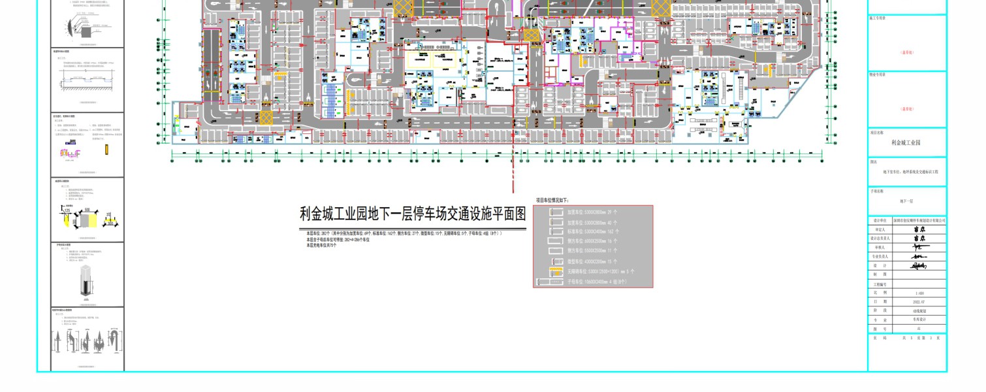Select the 项目车位情况如下 legend heading

tap(552, 200)
